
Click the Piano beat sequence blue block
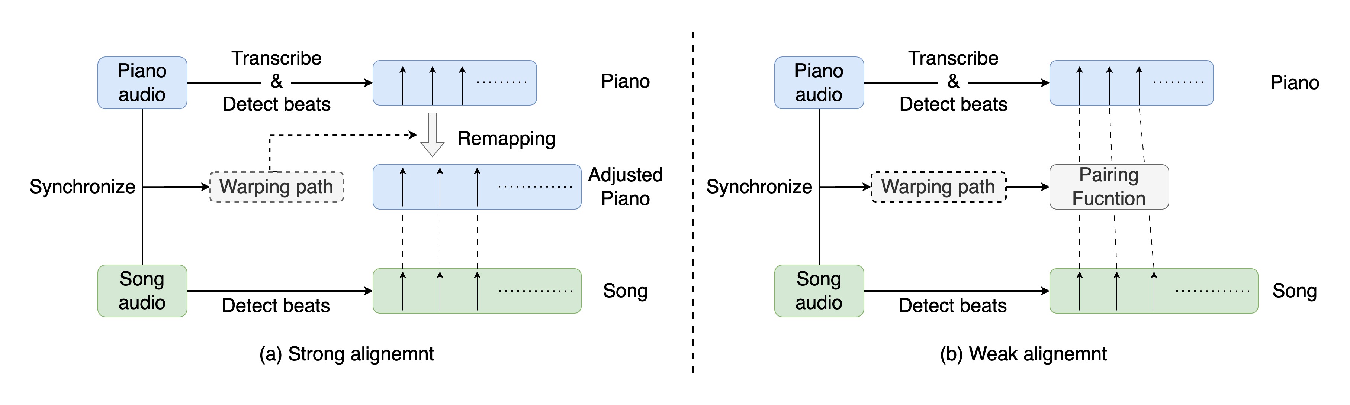click(456, 73)
